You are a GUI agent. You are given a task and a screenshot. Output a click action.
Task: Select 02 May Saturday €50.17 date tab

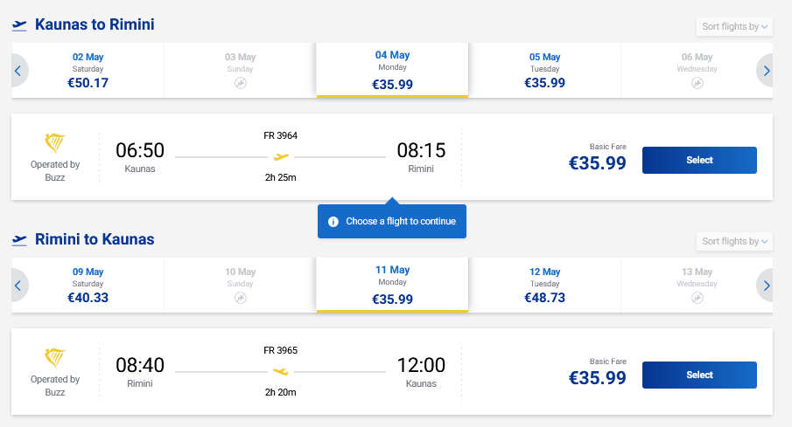click(x=88, y=71)
